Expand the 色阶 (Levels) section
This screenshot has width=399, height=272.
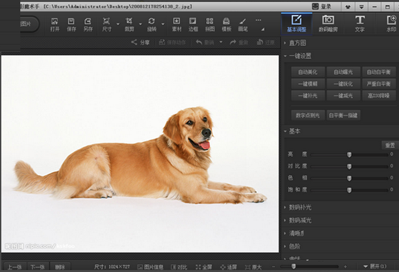[295, 246]
